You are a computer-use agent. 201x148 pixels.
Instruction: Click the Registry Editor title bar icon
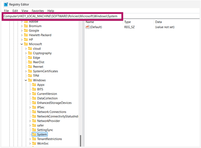click(6, 5)
